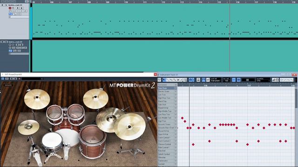298x167 pixels.
Task: Toggle Write automation on second instrument track
Action: pos(21,45)
